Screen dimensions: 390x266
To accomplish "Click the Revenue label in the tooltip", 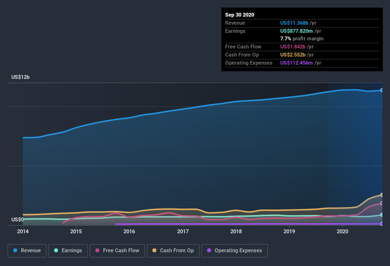I will [x=235, y=23].
